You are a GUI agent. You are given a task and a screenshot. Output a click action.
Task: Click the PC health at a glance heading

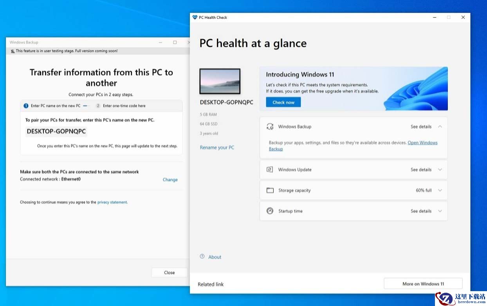pyautogui.click(x=253, y=43)
